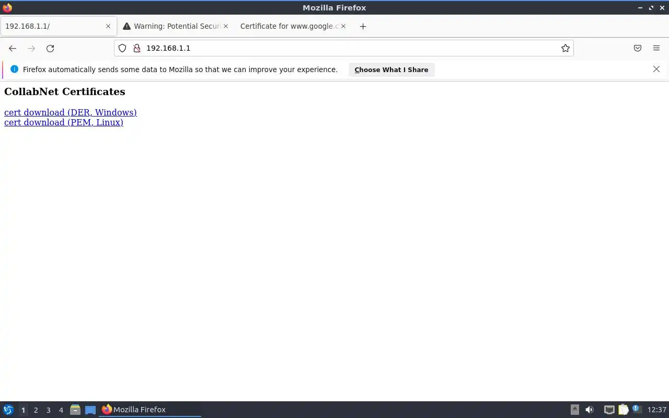The height and width of the screenshot is (418, 669).
Task: Switch to Certificate for www.google tab
Action: click(x=293, y=26)
